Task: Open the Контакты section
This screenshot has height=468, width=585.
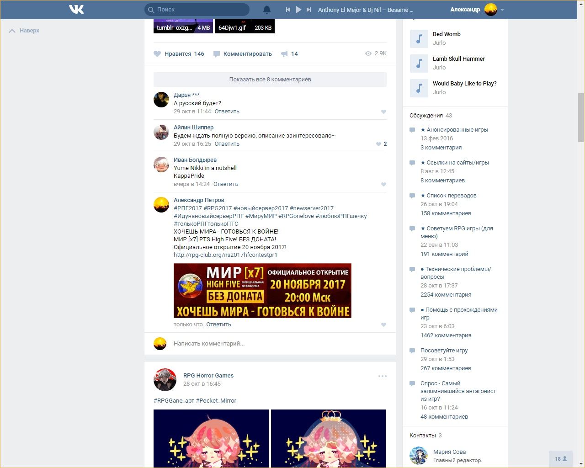Action: coord(423,436)
